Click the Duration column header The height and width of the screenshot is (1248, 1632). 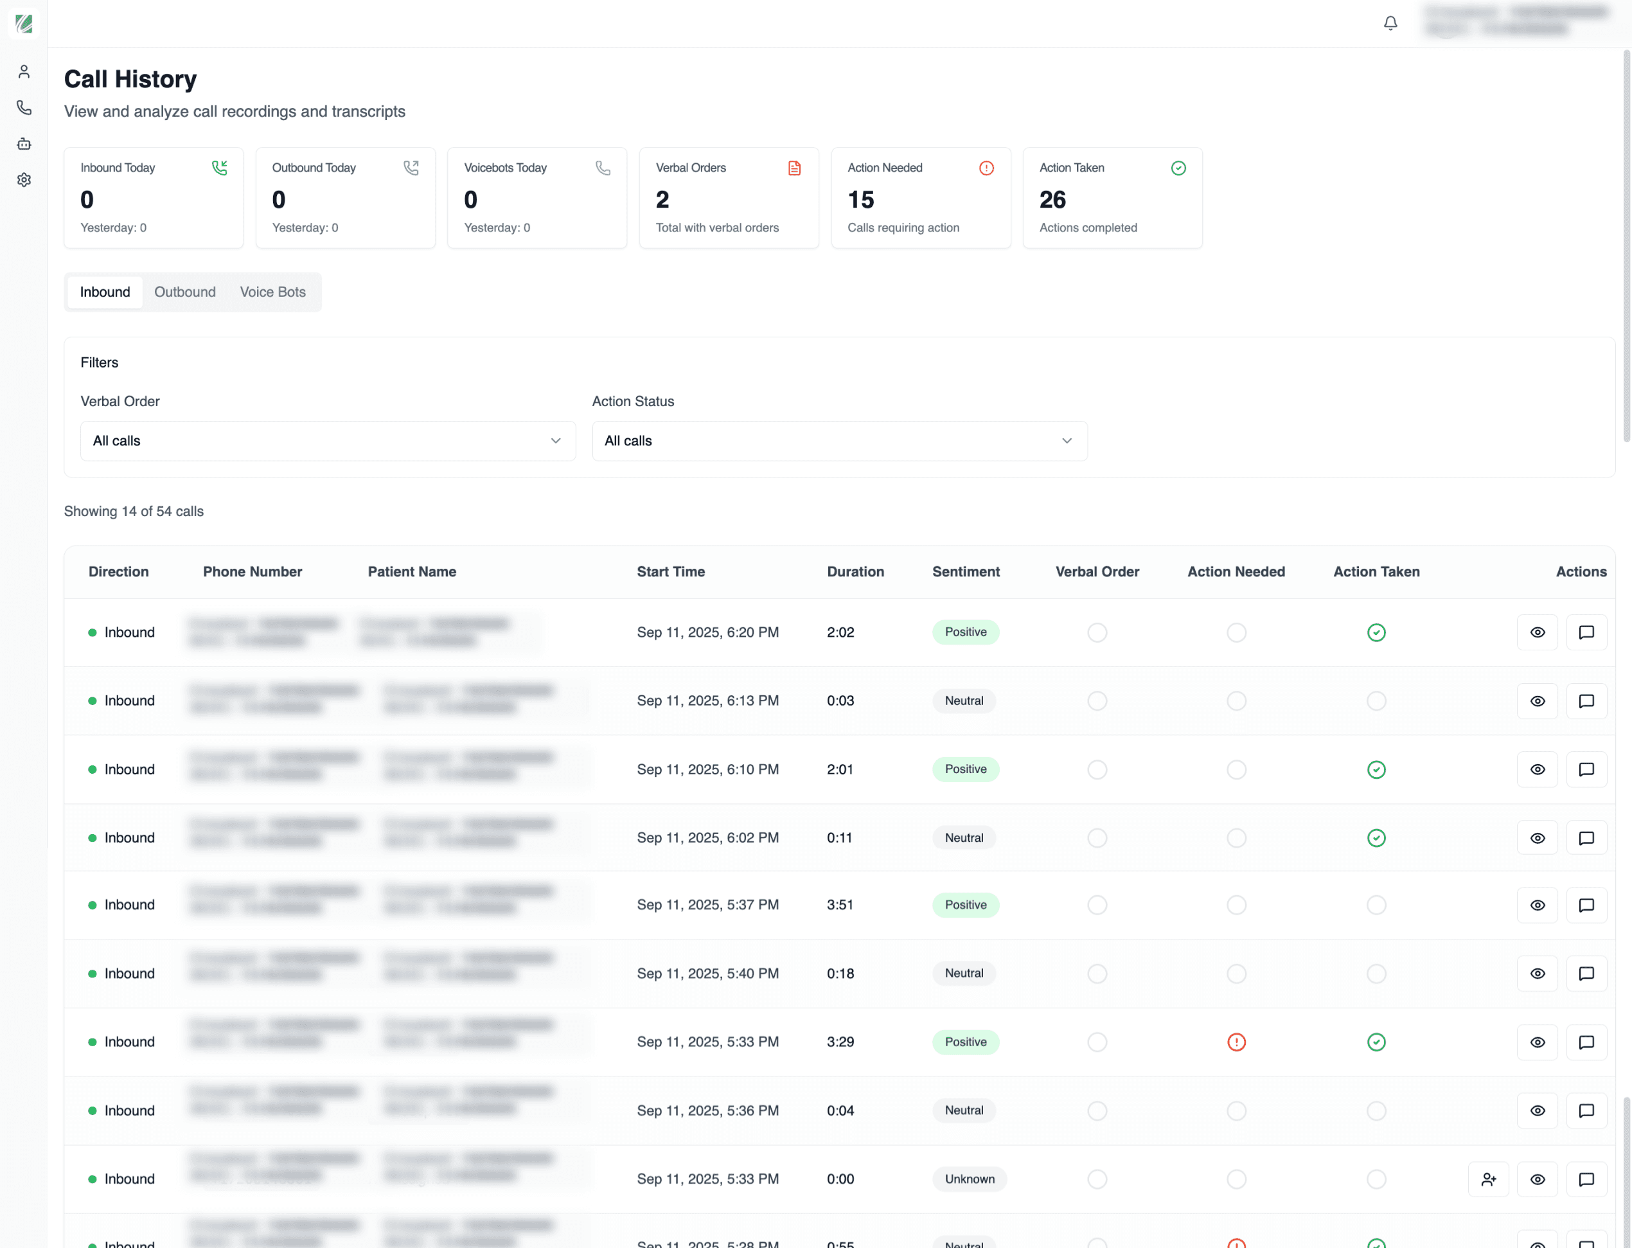pyautogui.click(x=855, y=571)
